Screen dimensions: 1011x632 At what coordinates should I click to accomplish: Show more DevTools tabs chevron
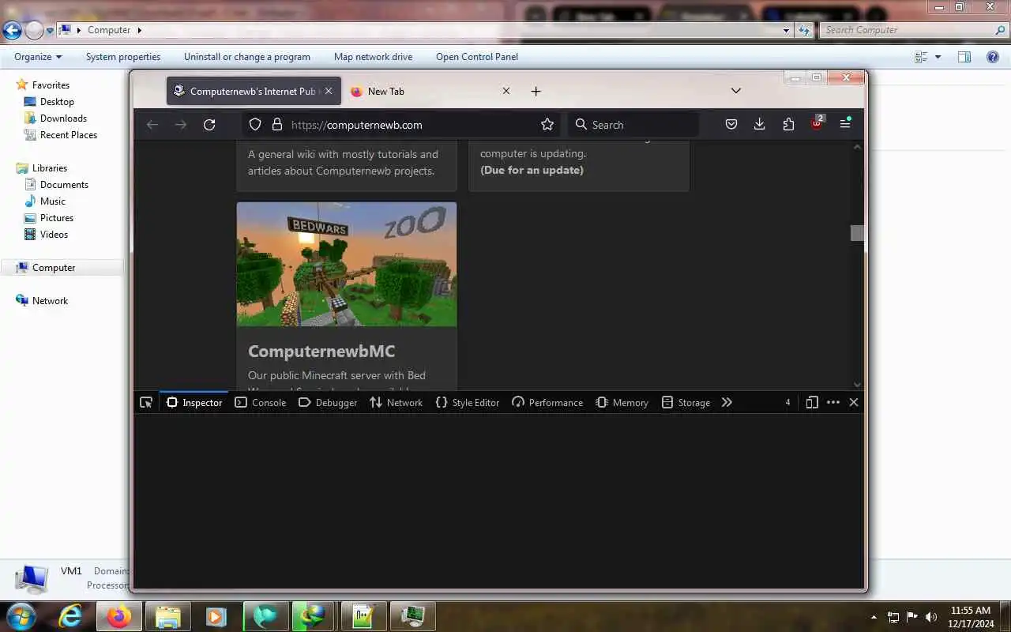pos(727,402)
